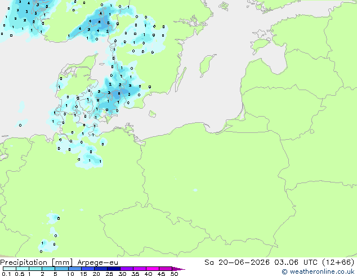The height and width of the screenshot is (276, 357).
Task: Click the legend scale value '10'
Action: click(70, 274)
